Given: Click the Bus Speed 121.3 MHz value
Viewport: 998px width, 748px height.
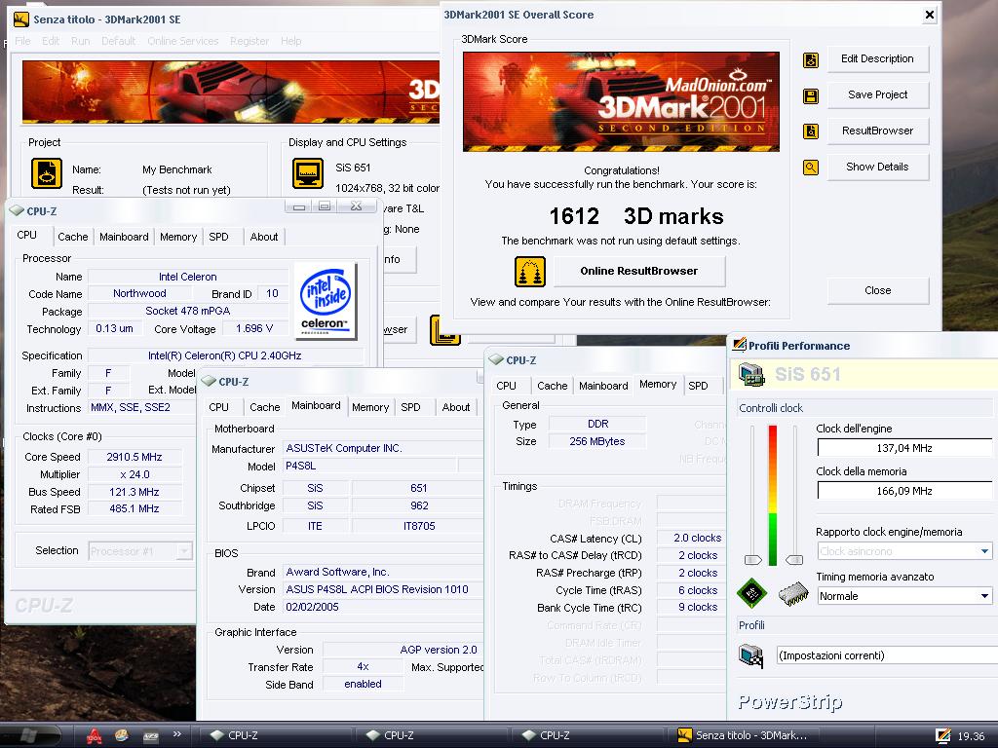Looking at the screenshot, I should [x=134, y=492].
